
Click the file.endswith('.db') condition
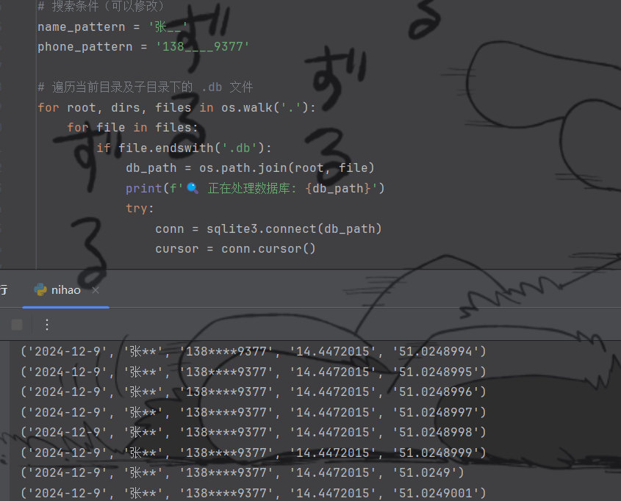coord(191,148)
